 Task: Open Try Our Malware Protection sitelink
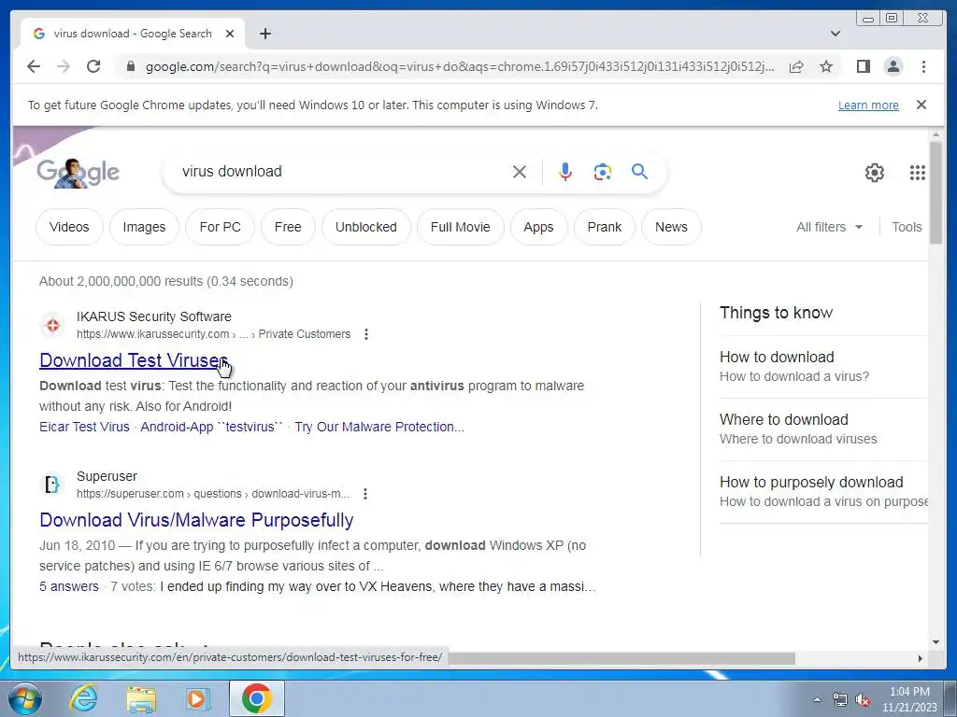coord(379,427)
